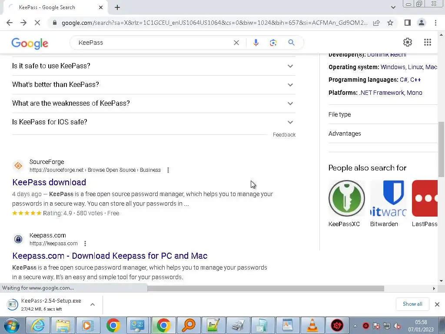Bookmark this page with the star
445x334 pixels.
(x=390, y=23)
